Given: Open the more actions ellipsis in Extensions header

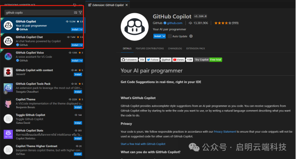Looking at the screenshot, I should (x=80, y=5).
